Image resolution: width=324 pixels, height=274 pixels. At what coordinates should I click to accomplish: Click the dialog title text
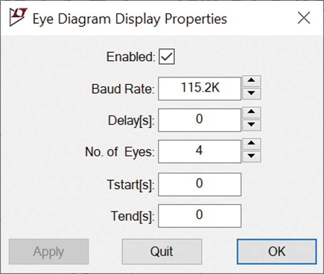tap(130, 19)
